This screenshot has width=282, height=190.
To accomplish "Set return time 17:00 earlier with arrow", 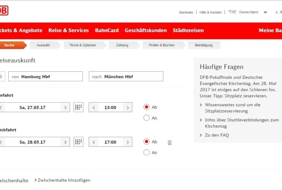I will (x=94, y=142).
